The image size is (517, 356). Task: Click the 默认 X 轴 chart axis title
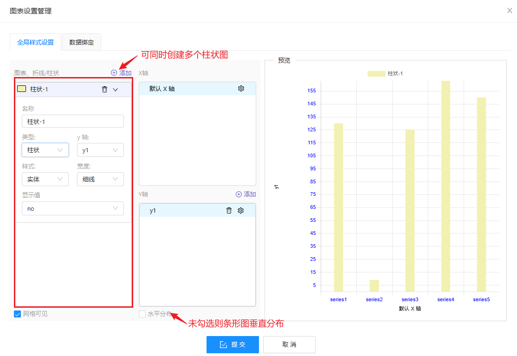click(x=410, y=309)
